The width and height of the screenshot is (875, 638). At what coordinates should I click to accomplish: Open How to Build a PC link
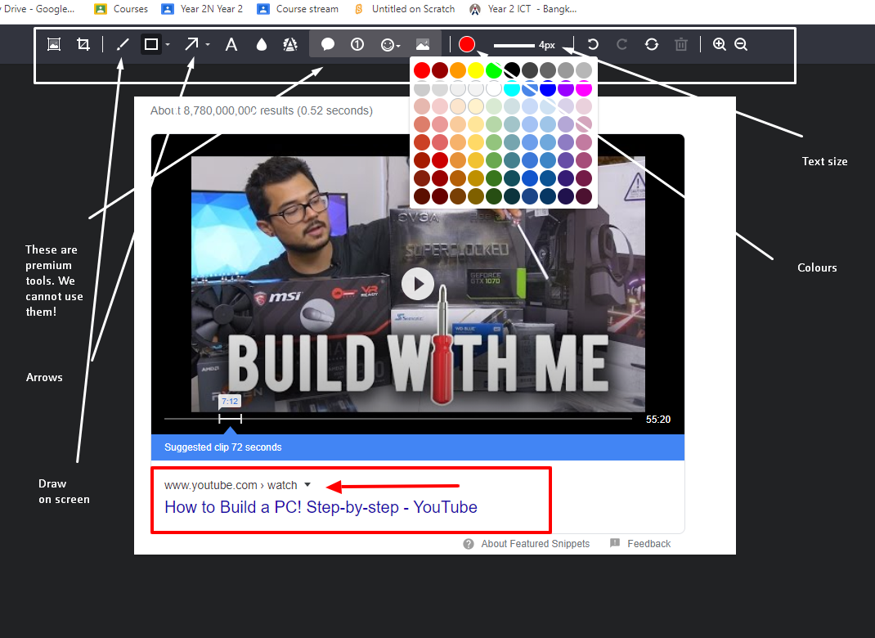(x=321, y=507)
